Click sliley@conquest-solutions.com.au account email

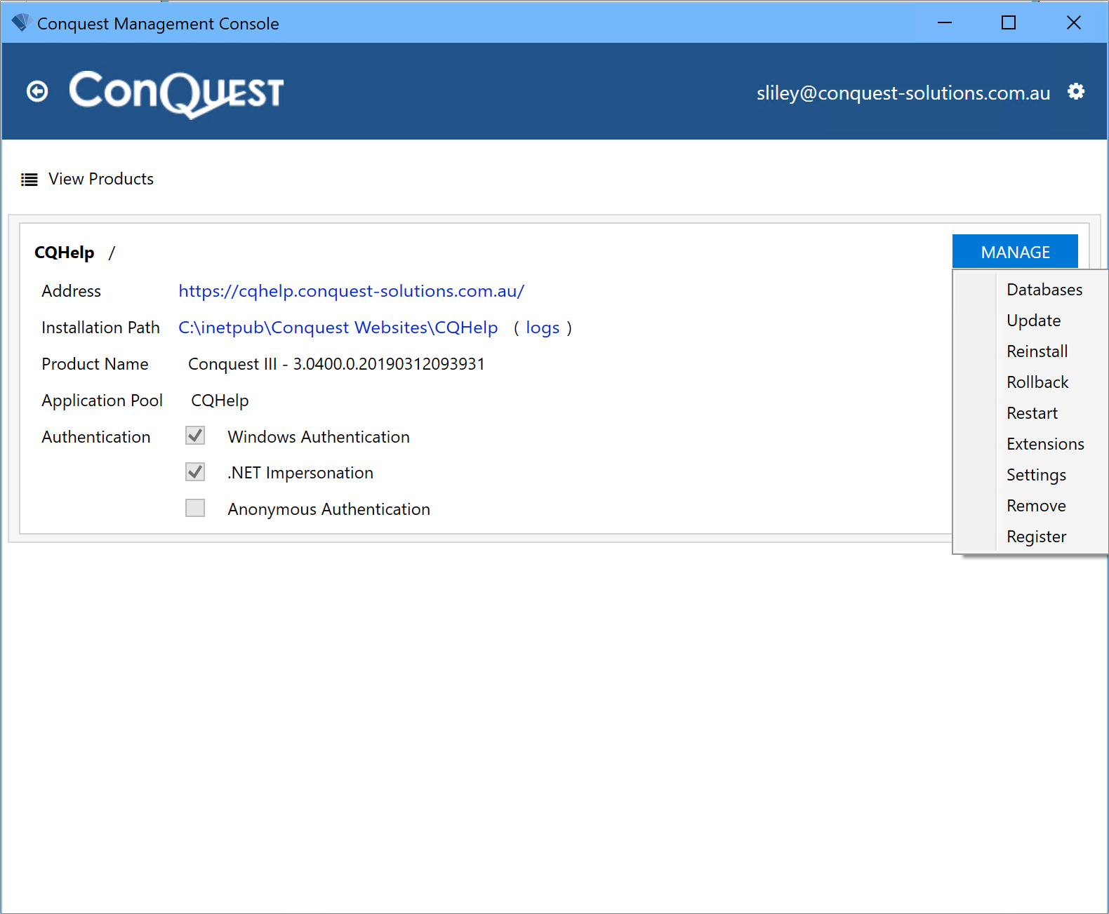(903, 93)
